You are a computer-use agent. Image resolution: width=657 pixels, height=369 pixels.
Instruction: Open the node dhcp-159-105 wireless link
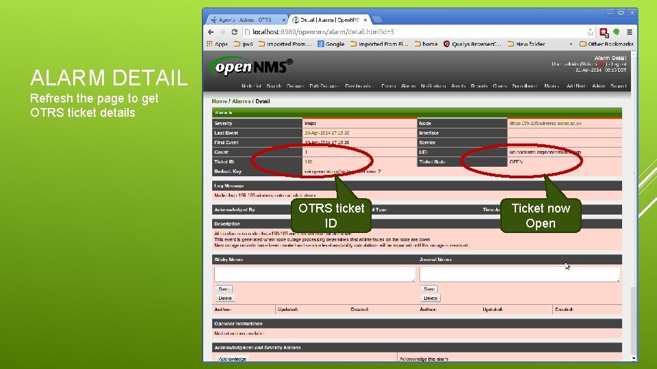pyautogui.click(x=545, y=124)
